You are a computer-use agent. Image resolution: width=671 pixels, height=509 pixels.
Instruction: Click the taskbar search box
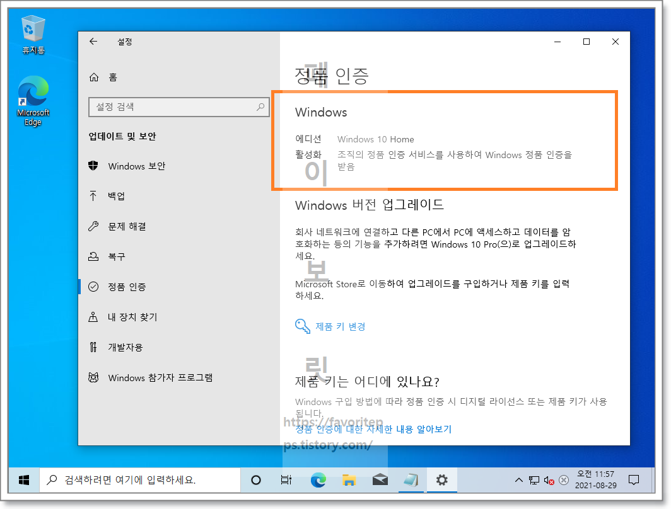tap(140, 480)
